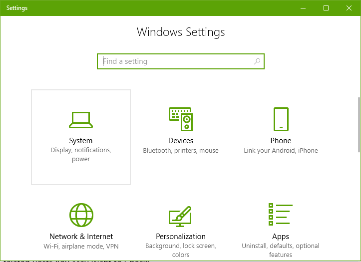
Task: Open the Network & Internet globe icon
Action: pyautogui.click(x=81, y=215)
